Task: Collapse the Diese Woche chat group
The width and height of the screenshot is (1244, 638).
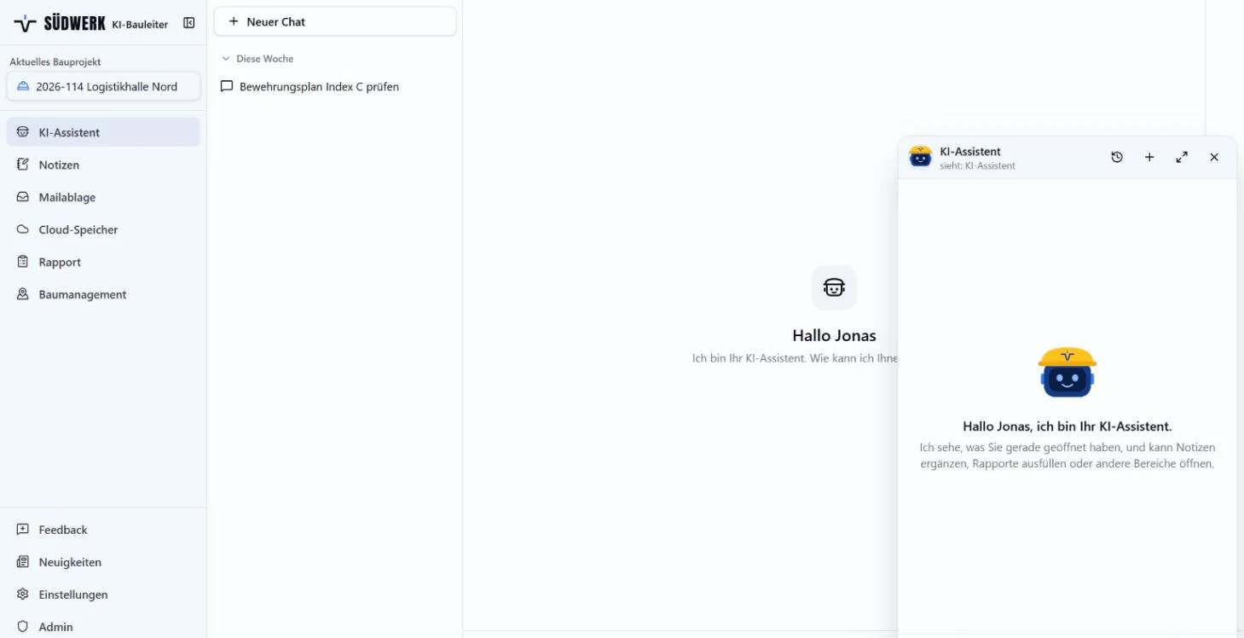Action: coord(257,59)
